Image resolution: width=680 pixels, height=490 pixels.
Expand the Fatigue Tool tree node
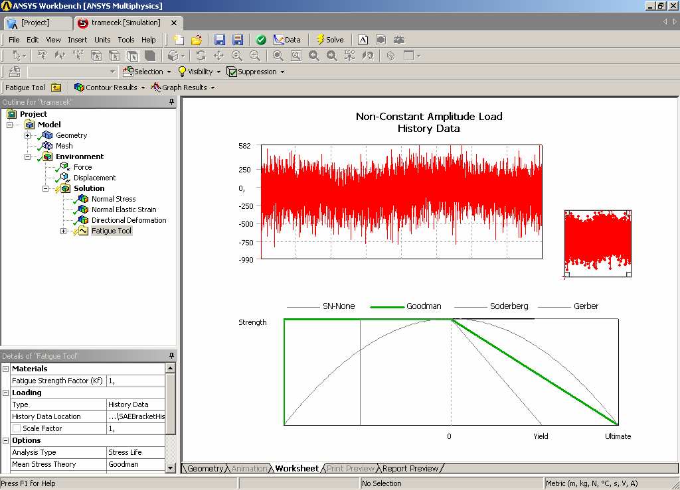coord(63,231)
